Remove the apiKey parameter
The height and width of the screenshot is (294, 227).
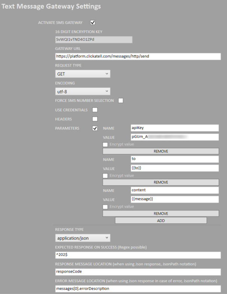pos(160,151)
